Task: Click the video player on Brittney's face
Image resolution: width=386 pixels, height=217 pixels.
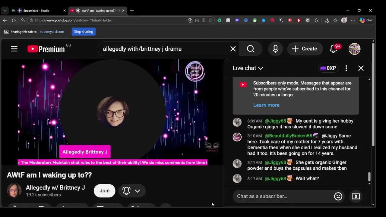Action: [113, 112]
